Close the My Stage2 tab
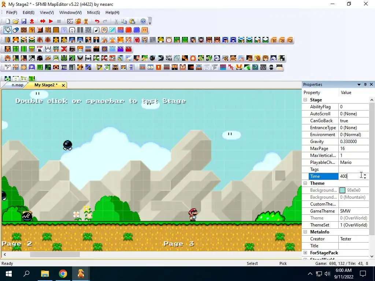 63,85
